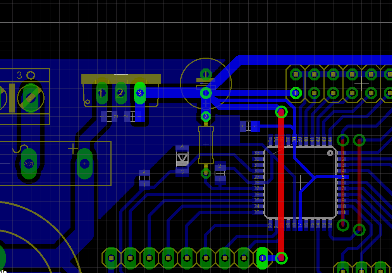
Task: Click the small circle inside the regulator outline
Action: point(88,102)
